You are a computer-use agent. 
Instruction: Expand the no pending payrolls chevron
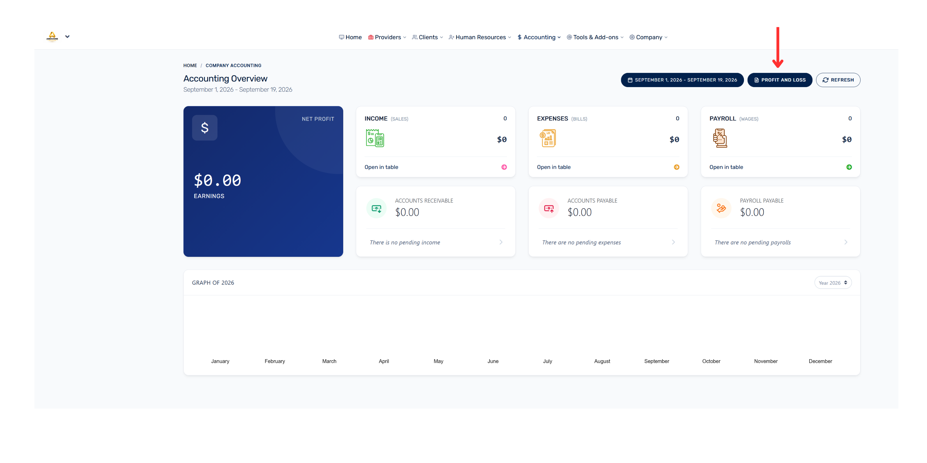pos(846,242)
